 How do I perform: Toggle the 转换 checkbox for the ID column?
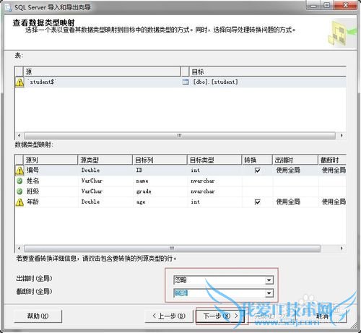(x=257, y=170)
